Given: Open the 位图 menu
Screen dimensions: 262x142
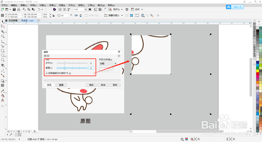Looking at the screenshot, I should click(x=62, y=5).
